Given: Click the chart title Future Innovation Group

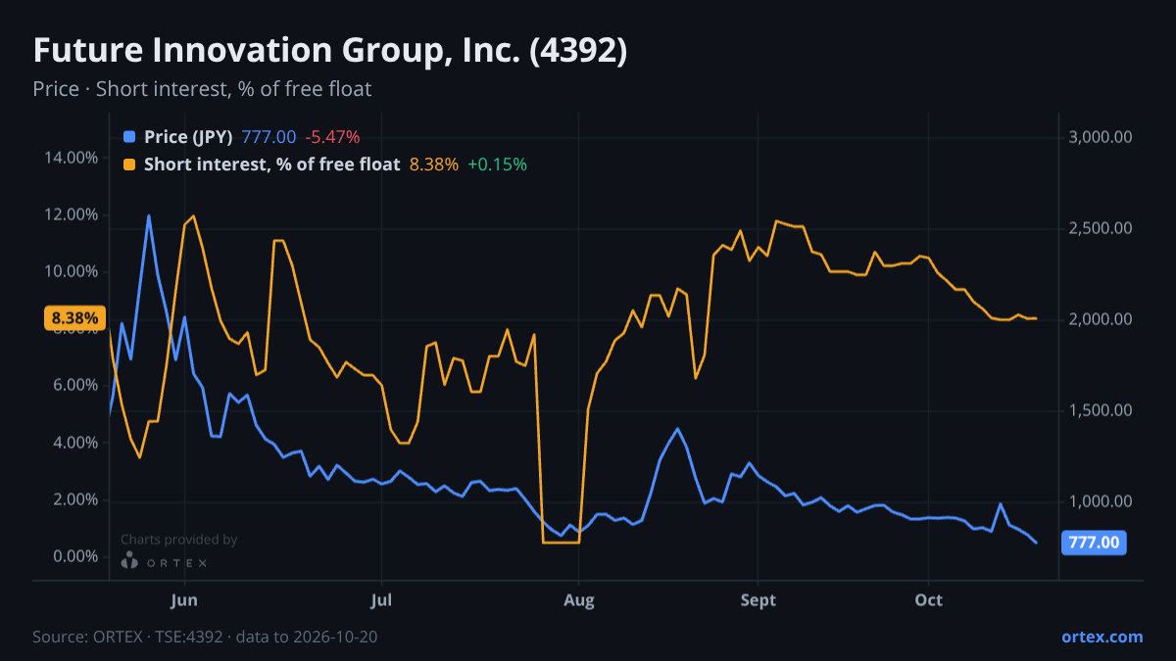Looking at the screenshot, I should coord(330,51).
